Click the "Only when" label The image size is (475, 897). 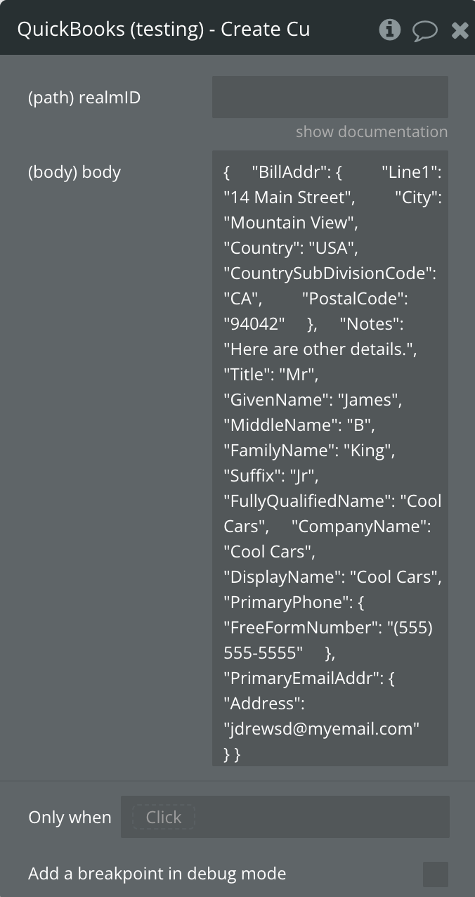click(x=70, y=818)
